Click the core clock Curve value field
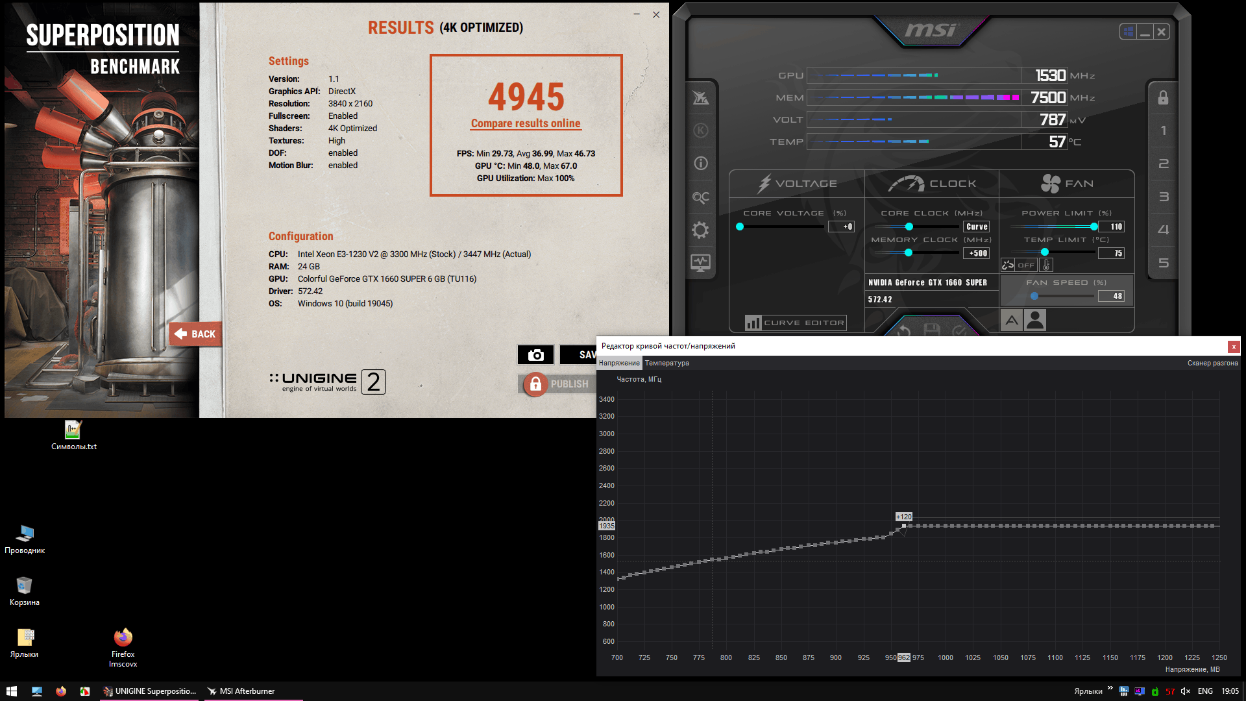This screenshot has height=701, width=1246. click(977, 227)
